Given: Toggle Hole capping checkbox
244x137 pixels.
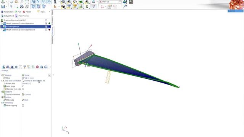Looking at the screenshot, I should (23, 105).
